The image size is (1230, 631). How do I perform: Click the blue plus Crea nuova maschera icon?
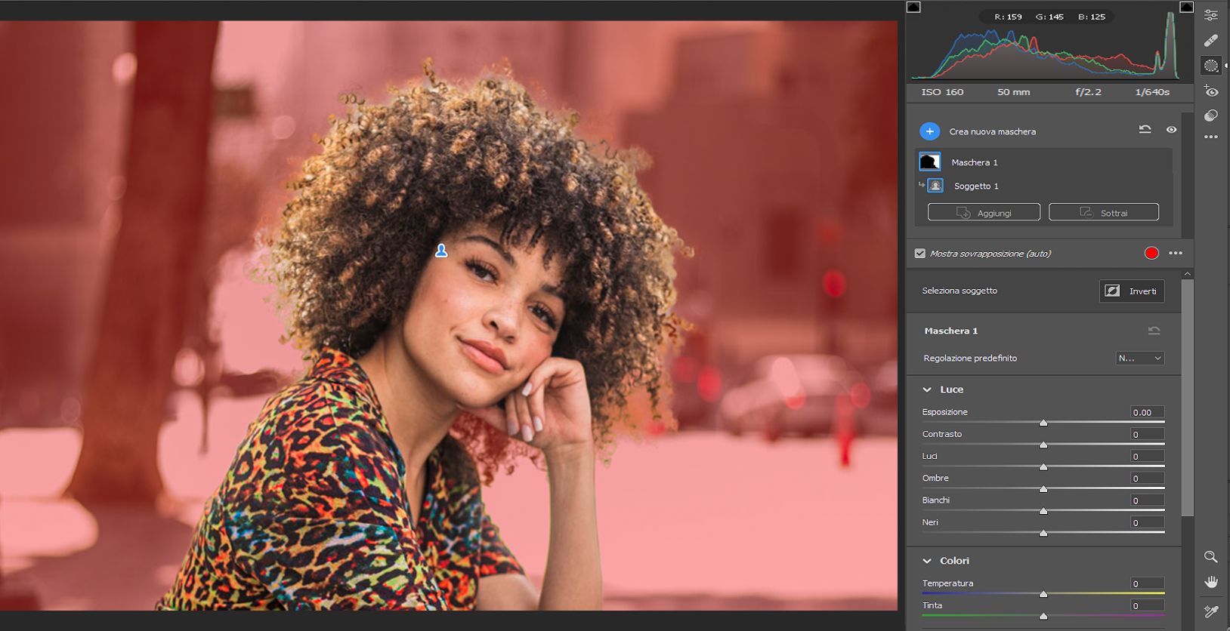(929, 131)
